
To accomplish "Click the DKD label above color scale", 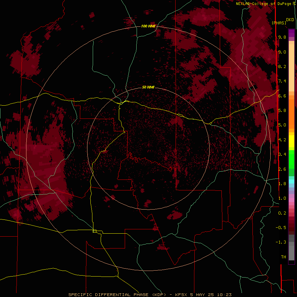I will (290, 20).
